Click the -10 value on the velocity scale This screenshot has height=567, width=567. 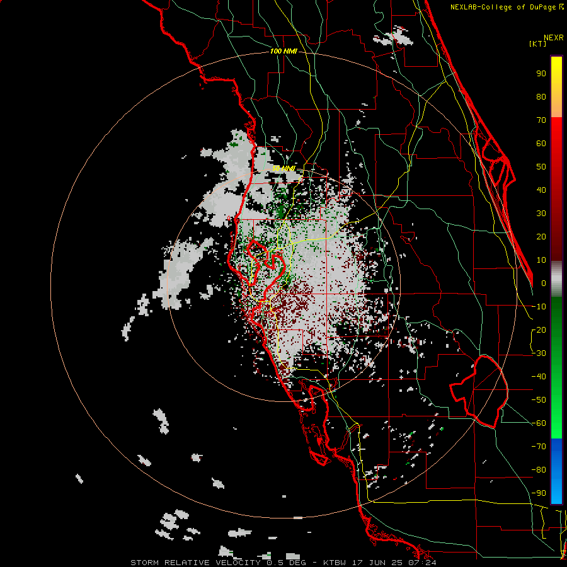click(x=539, y=307)
